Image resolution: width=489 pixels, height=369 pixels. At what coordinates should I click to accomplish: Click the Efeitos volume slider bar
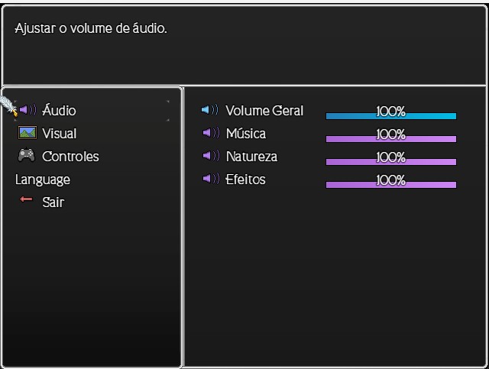click(391, 185)
